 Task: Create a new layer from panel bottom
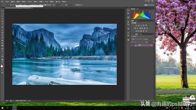[149, 101]
